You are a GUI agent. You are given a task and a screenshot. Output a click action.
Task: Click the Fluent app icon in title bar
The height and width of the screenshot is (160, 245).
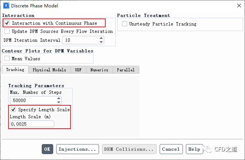tap(6, 6)
